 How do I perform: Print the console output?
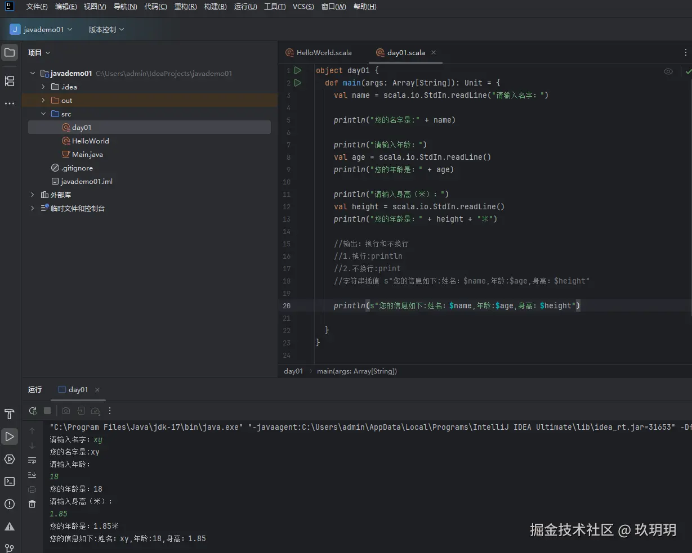point(32,489)
